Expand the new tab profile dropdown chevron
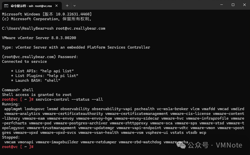The width and height of the screenshot is (250, 155). click(75, 6)
